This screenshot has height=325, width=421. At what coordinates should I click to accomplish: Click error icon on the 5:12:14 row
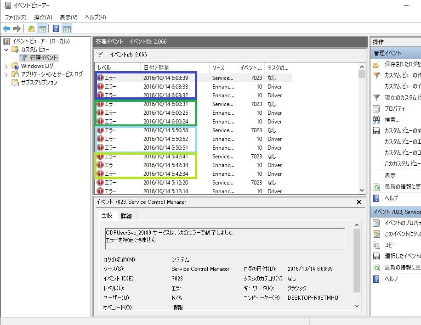pyautogui.click(x=100, y=191)
